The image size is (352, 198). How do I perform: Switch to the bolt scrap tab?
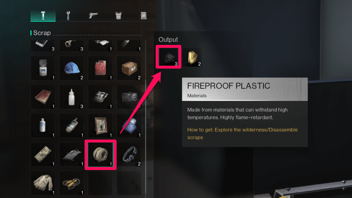[x=43, y=16]
